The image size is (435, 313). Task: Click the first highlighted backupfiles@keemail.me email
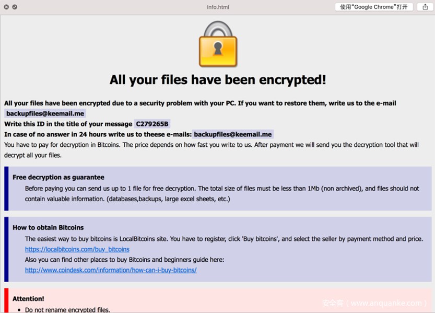click(x=45, y=113)
